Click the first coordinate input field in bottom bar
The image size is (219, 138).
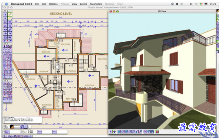coord(15,132)
